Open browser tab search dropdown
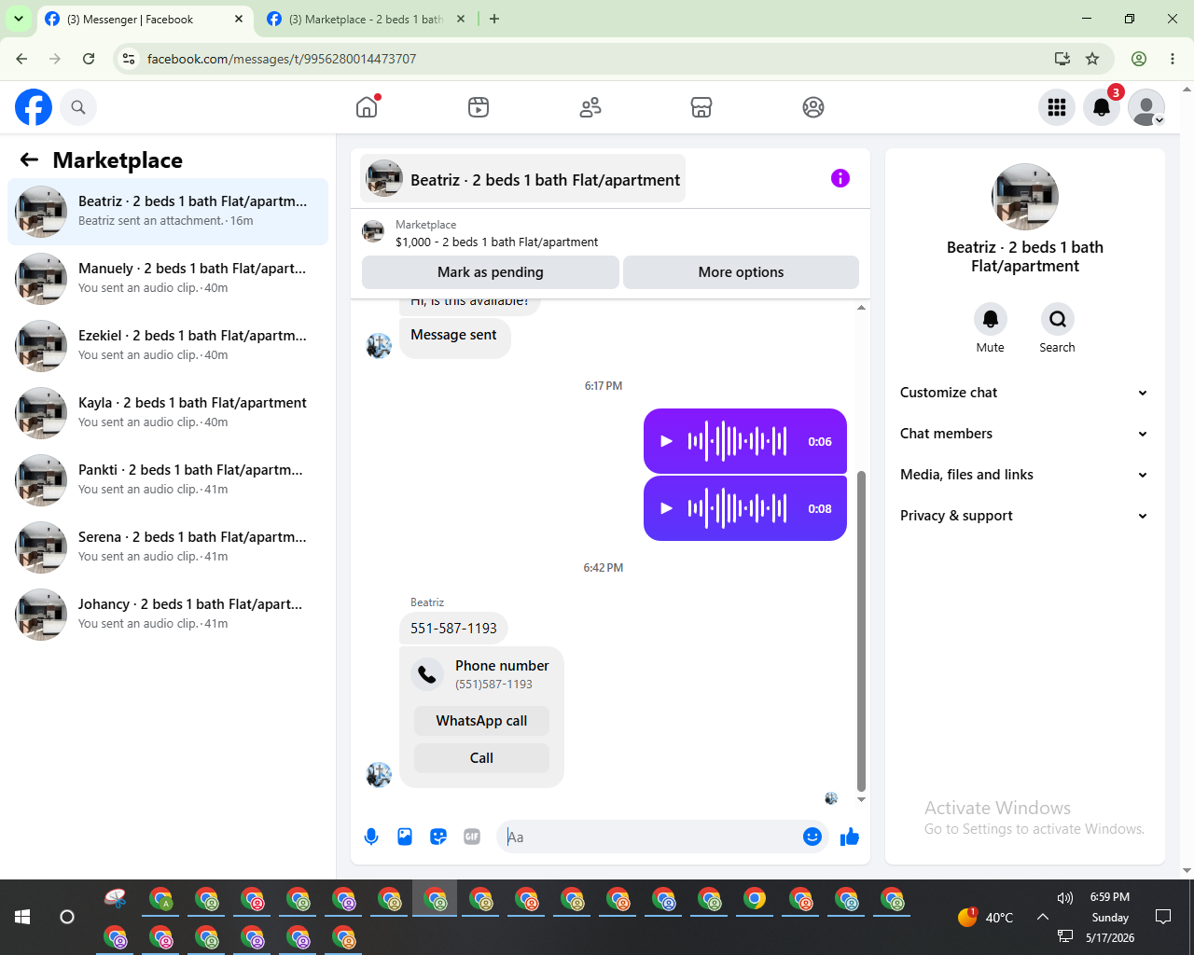This screenshot has width=1194, height=955. 18,19
